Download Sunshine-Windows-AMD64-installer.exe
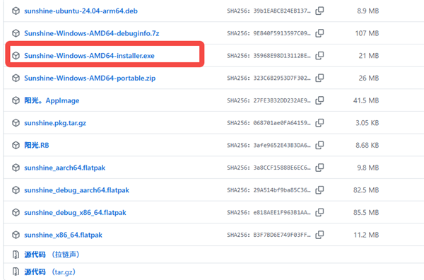The height and width of the screenshot is (280, 424). point(89,56)
